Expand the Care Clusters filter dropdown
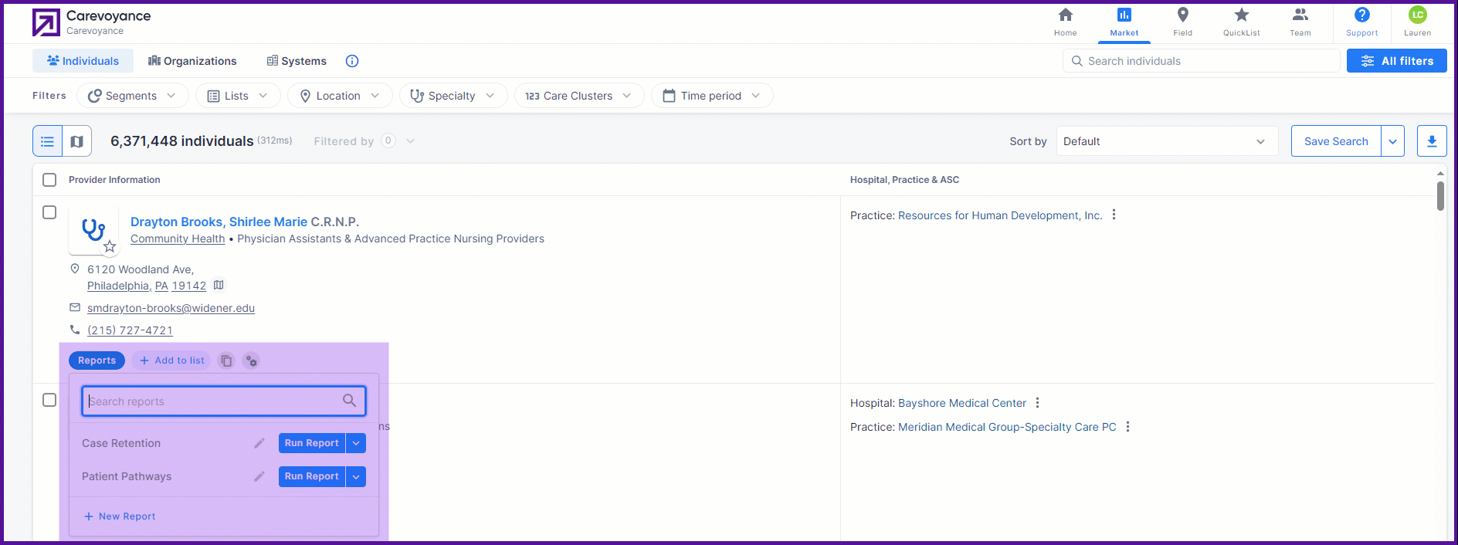The height and width of the screenshot is (545, 1458). click(579, 96)
